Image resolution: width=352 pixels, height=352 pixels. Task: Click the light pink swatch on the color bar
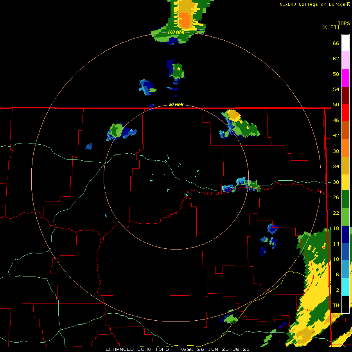pyautogui.click(x=345, y=60)
